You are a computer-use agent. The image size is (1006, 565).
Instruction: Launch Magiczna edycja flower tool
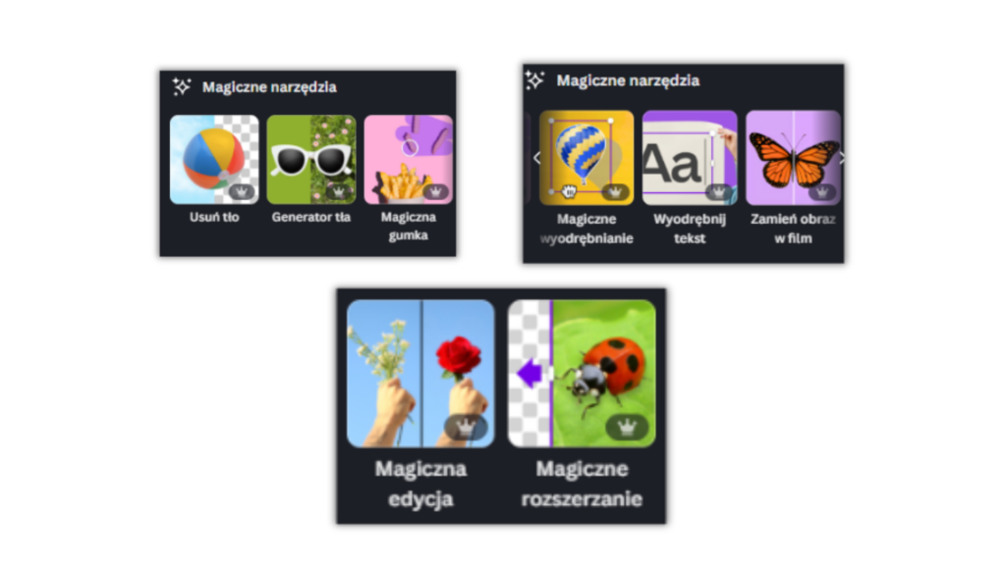[x=420, y=374]
